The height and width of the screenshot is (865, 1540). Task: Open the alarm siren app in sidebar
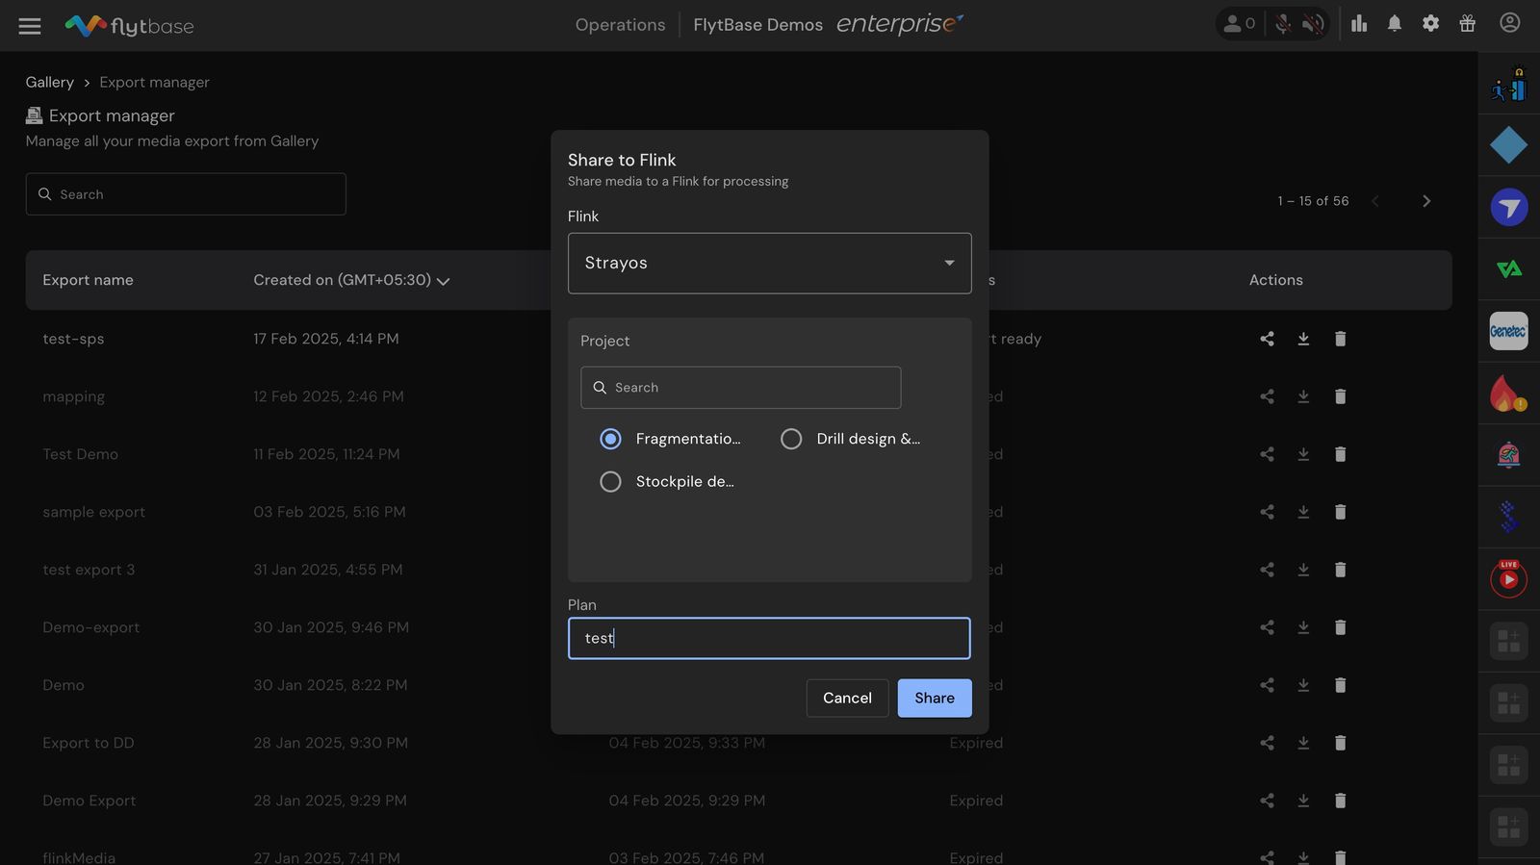pos(1508,455)
